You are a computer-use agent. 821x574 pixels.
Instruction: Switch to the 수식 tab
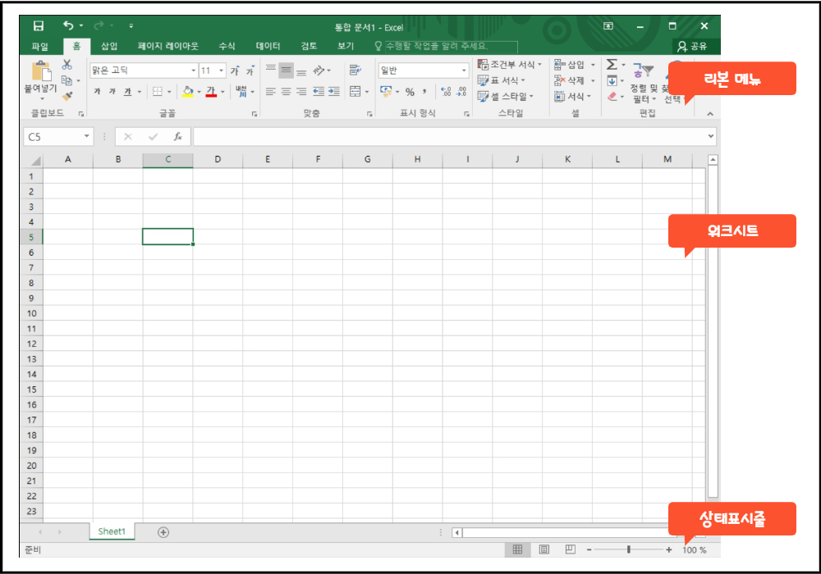(x=227, y=46)
